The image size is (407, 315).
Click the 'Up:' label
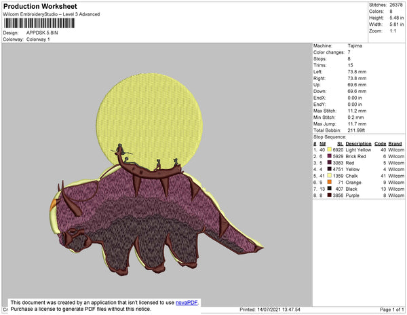pos(317,85)
